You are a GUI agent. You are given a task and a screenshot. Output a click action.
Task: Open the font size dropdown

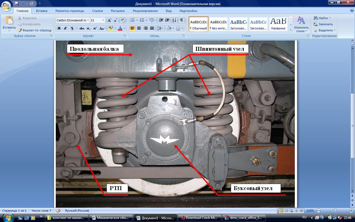click(103, 20)
